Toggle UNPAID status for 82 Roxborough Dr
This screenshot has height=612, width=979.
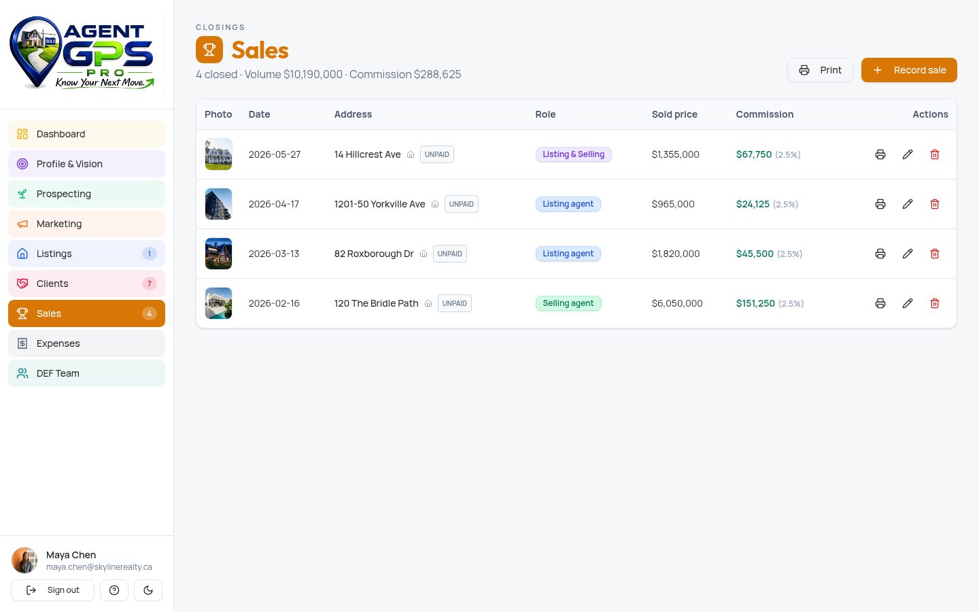450,254
